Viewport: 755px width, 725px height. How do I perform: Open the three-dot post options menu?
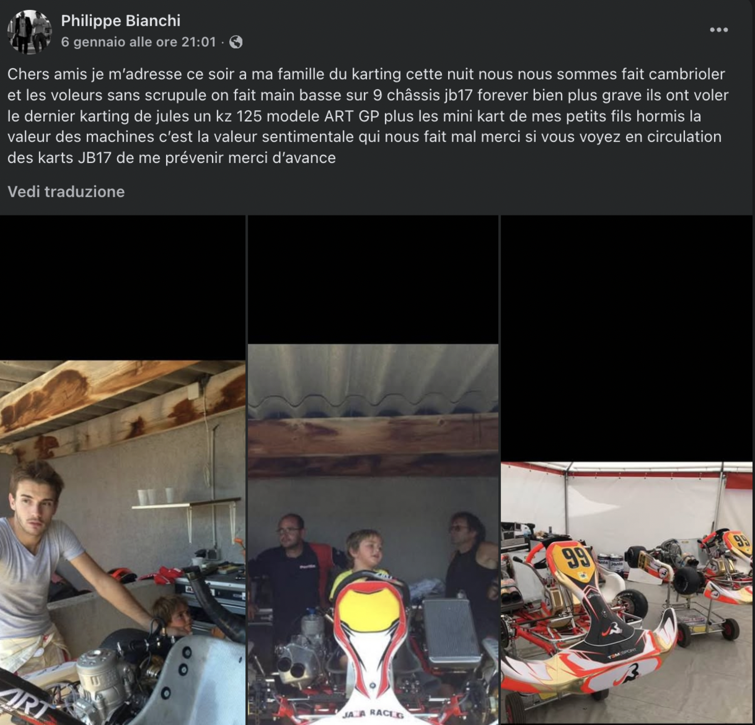(718, 30)
